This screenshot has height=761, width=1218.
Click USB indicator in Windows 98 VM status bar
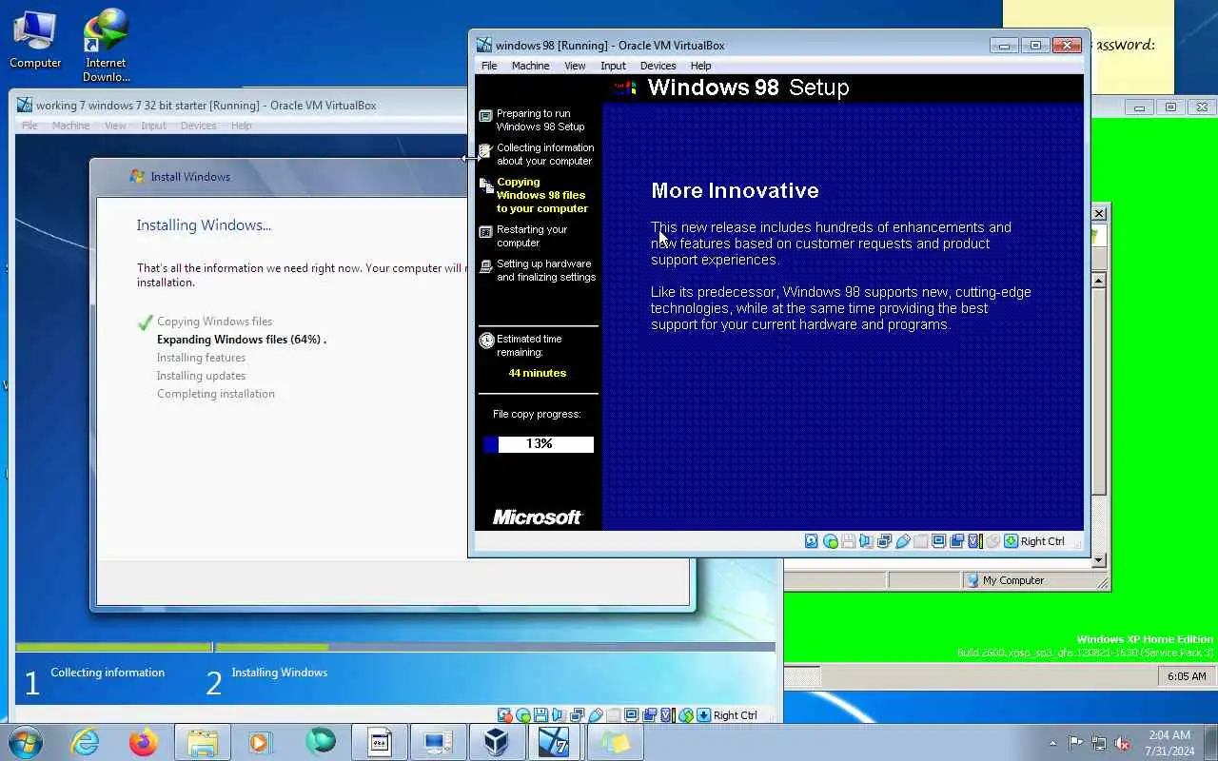pyautogui.click(x=903, y=541)
